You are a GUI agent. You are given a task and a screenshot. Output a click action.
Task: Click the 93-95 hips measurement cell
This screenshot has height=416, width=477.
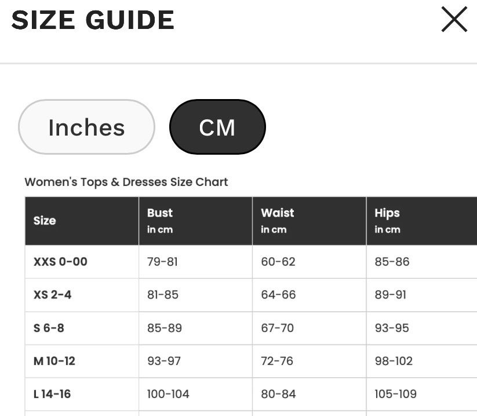[422, 328]
